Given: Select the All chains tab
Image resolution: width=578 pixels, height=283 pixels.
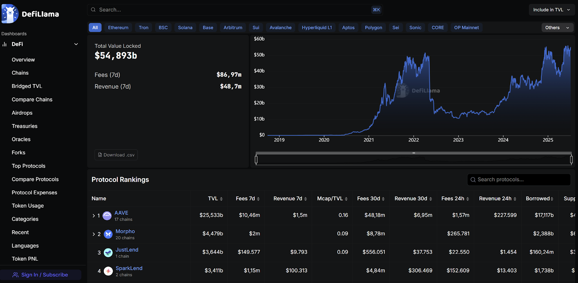Looking at the screenshot, I should [x=95, y=28].
